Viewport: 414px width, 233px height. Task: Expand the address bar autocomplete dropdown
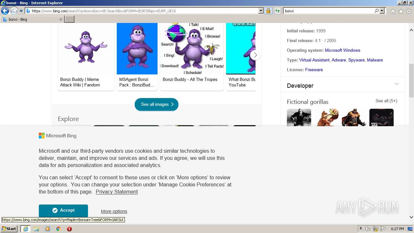(x=261, y=11)
